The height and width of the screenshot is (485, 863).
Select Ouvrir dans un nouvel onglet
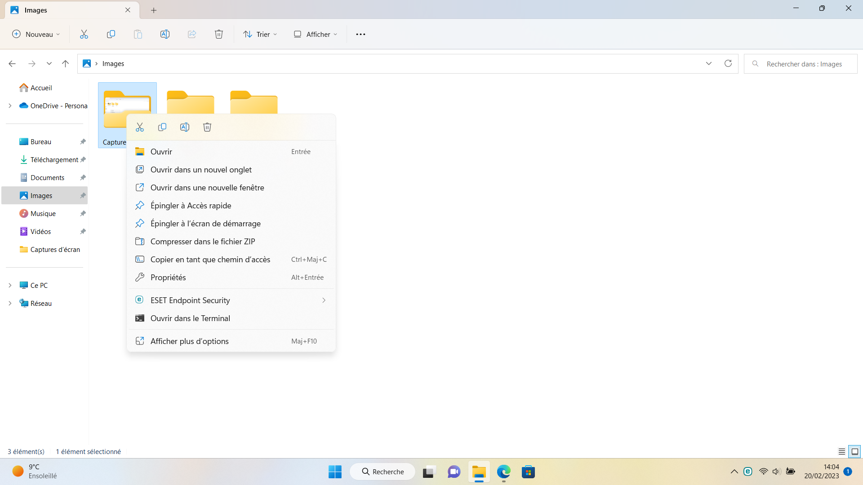pos(231,170)
